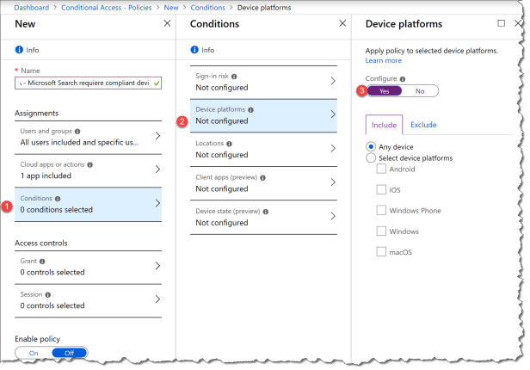Expand Grant controls chevron
Viewport: 530px width, 370px height.
click(x=157, y=266)
